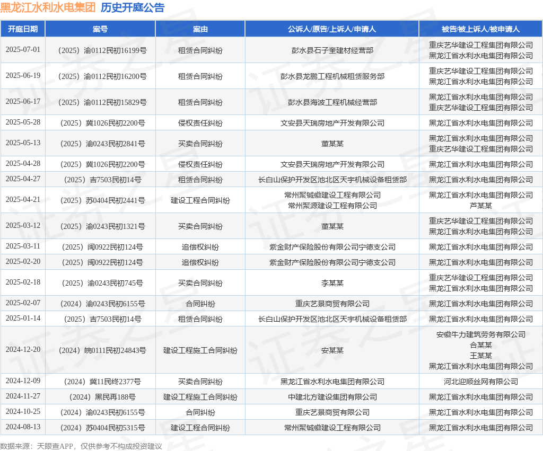Select date cell 2025-05-13
The image size is (543, 451).
23,143
